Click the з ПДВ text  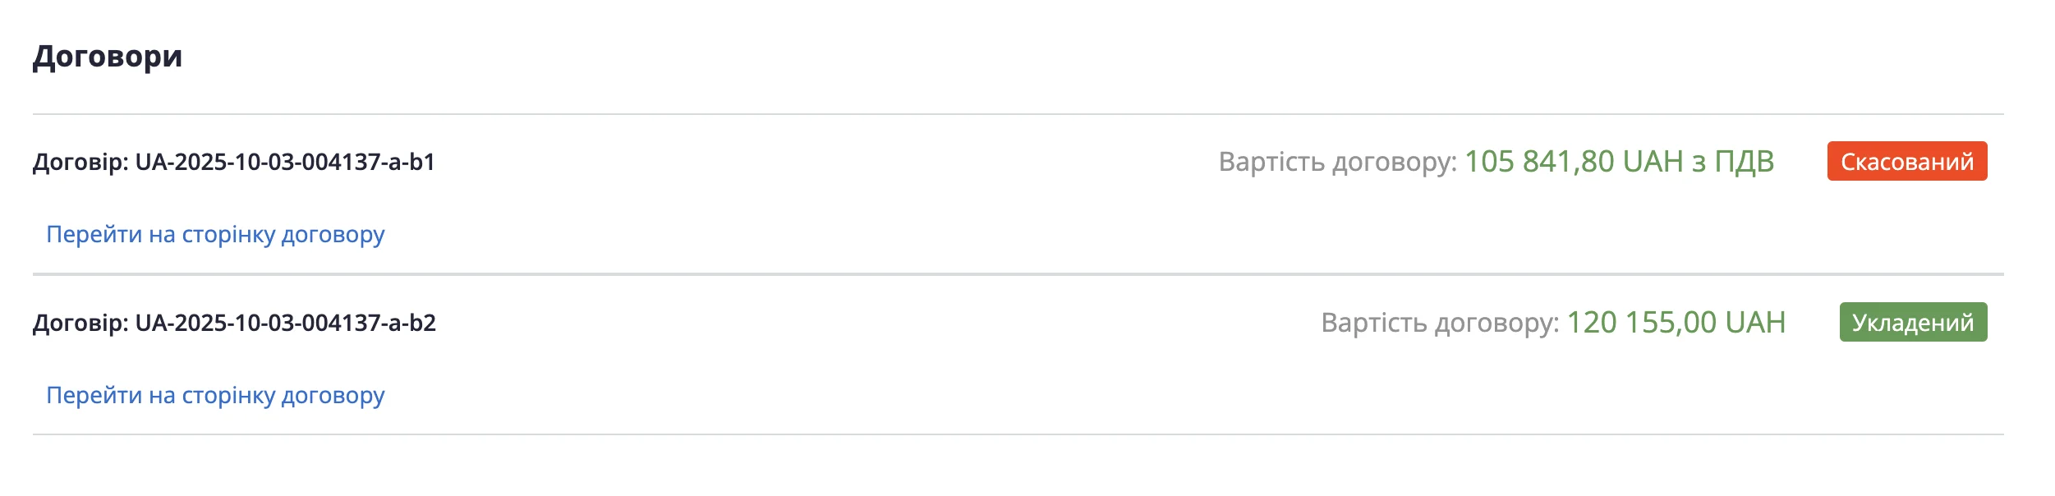point(1733,162)
